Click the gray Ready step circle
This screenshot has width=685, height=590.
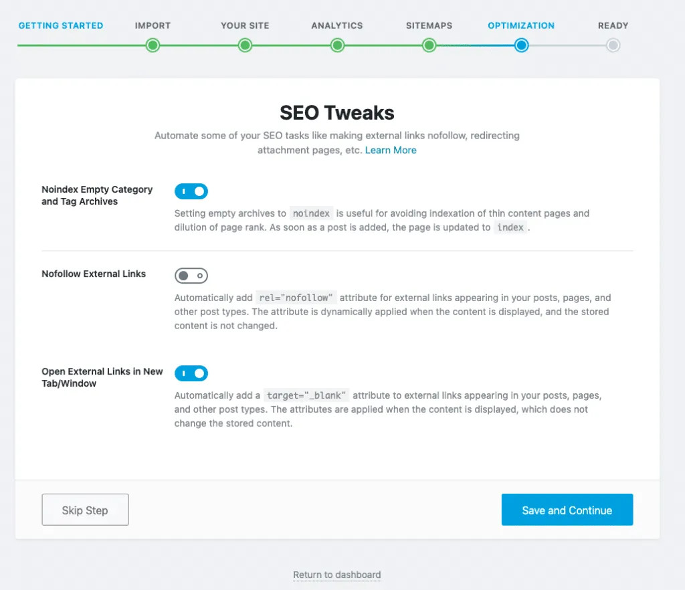[x=613, y=45]
